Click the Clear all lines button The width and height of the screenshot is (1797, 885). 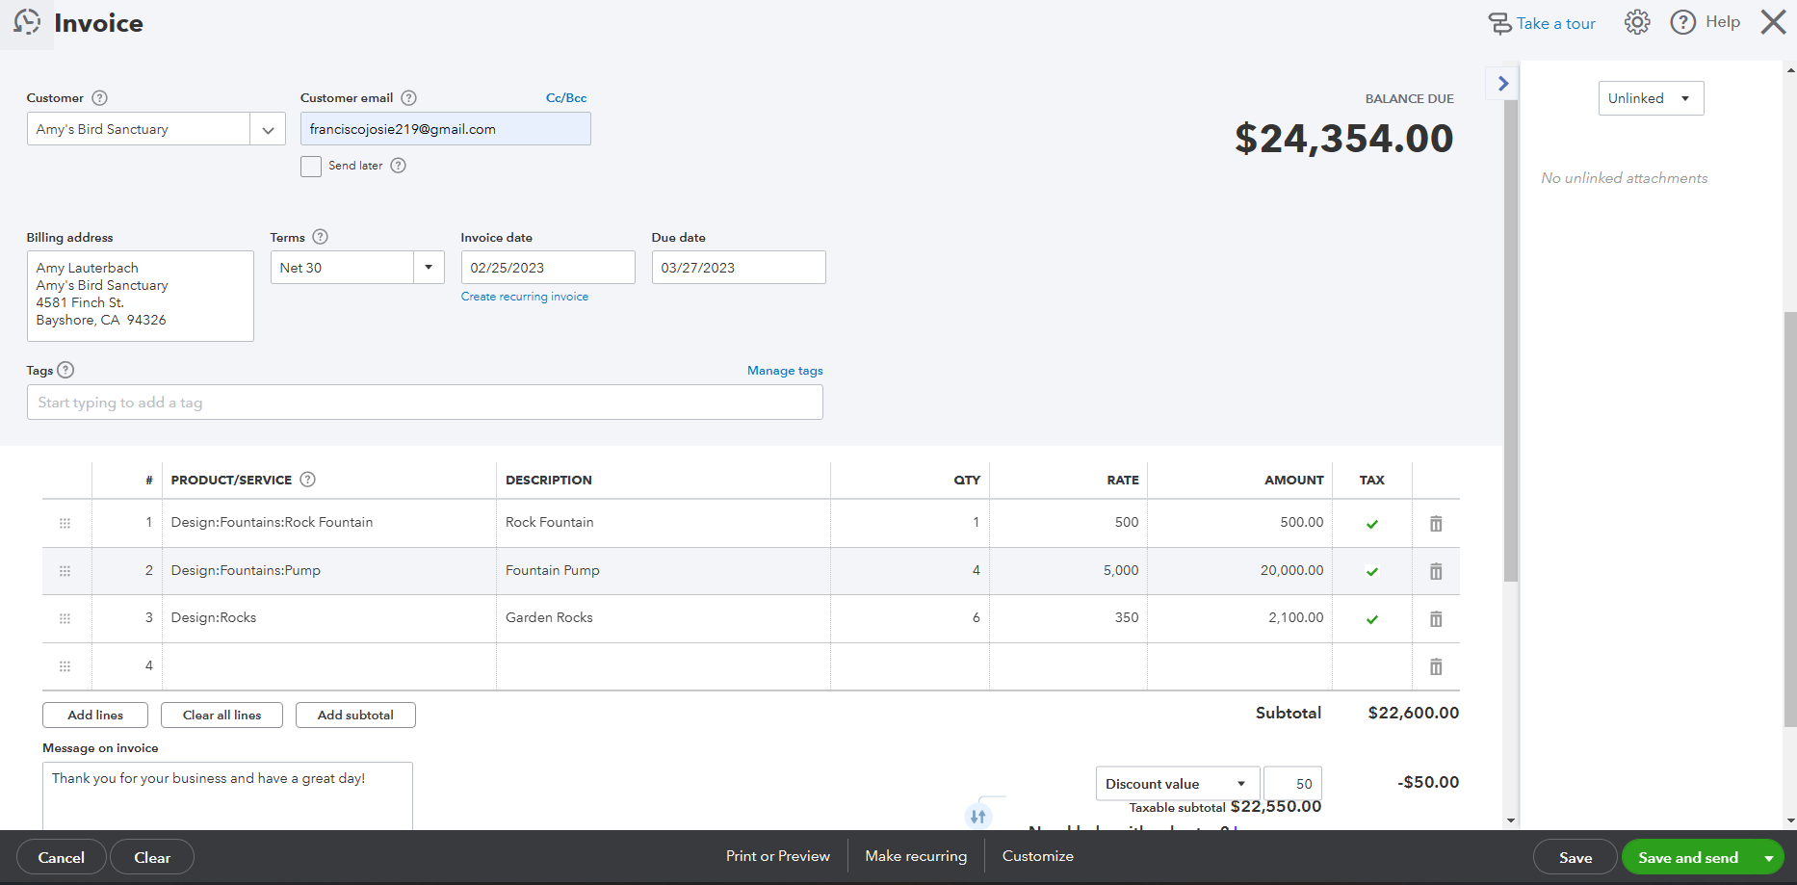tap(222, 715)
